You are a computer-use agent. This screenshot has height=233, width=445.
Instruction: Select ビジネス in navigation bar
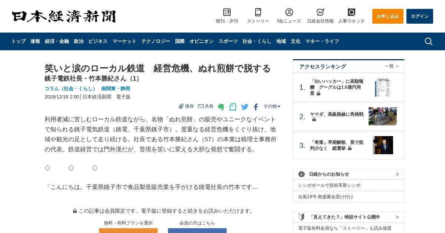click(x=98, y=41)
